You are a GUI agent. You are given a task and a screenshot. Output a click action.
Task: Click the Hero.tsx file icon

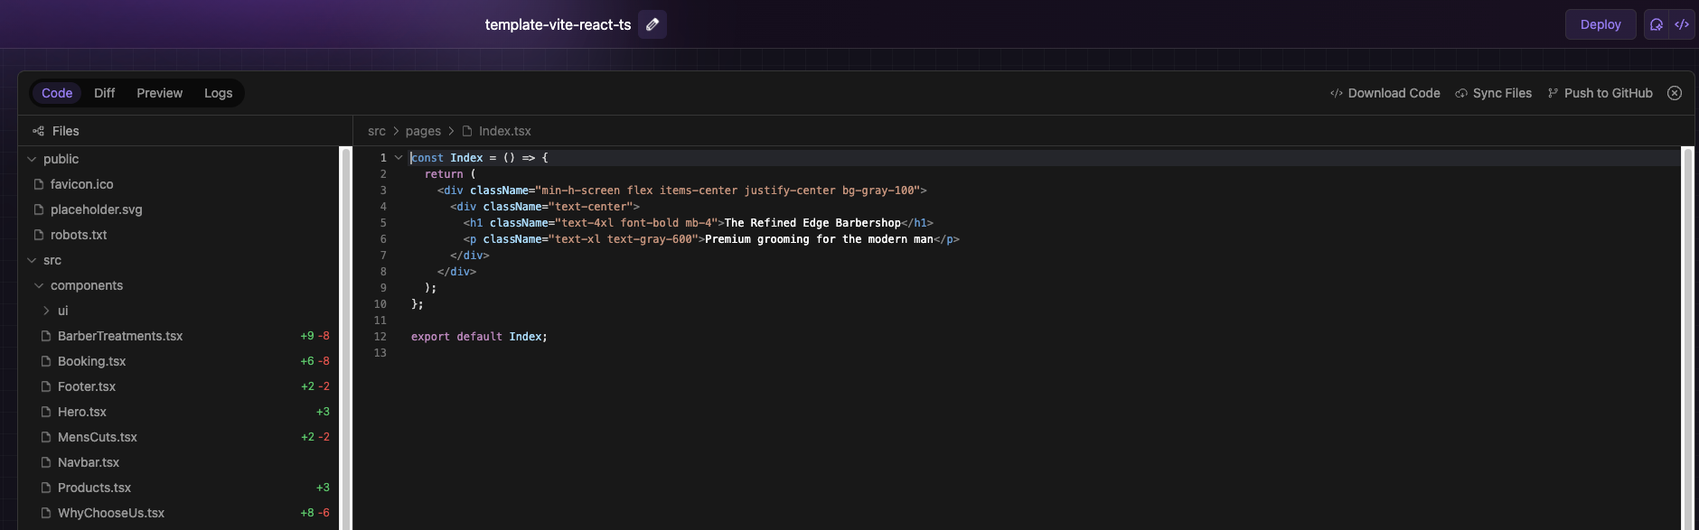click(46, 412)
